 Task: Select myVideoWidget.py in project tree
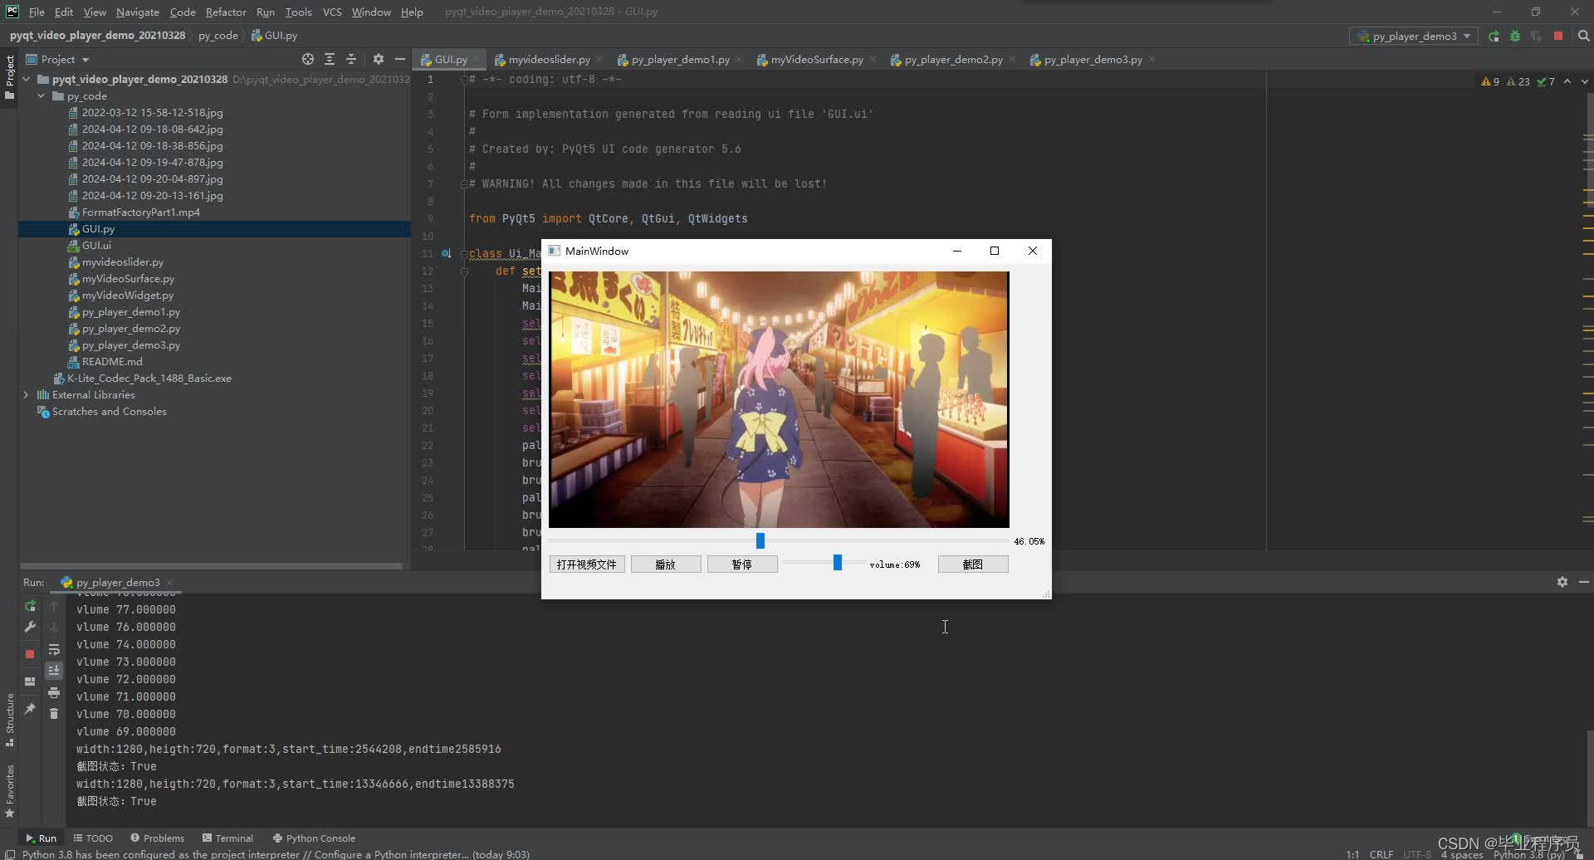(x=128, y=296)
